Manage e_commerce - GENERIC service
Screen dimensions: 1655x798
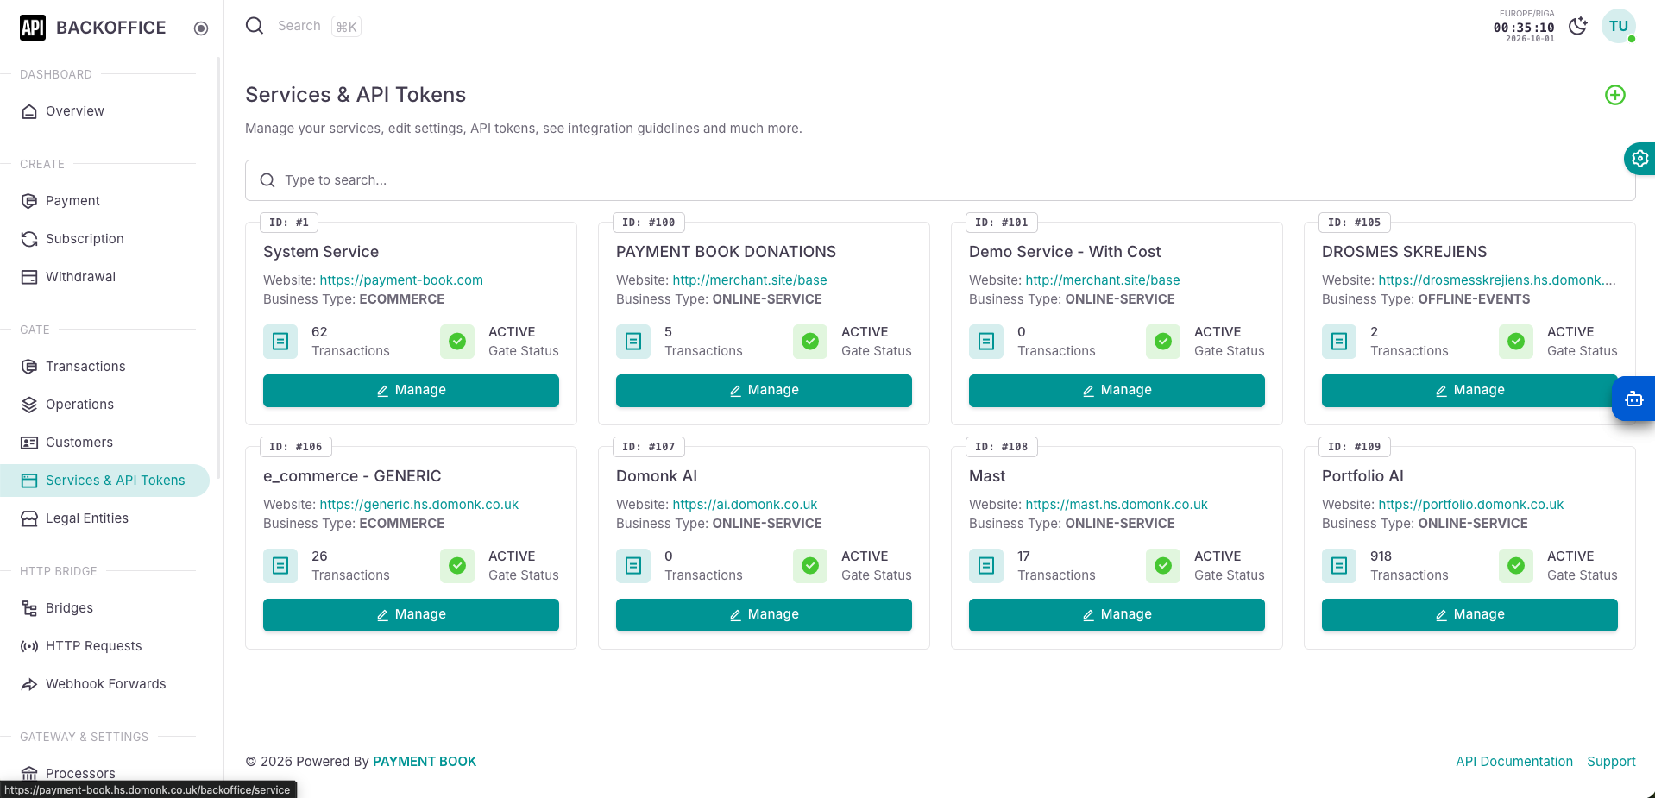click(411, 615)
